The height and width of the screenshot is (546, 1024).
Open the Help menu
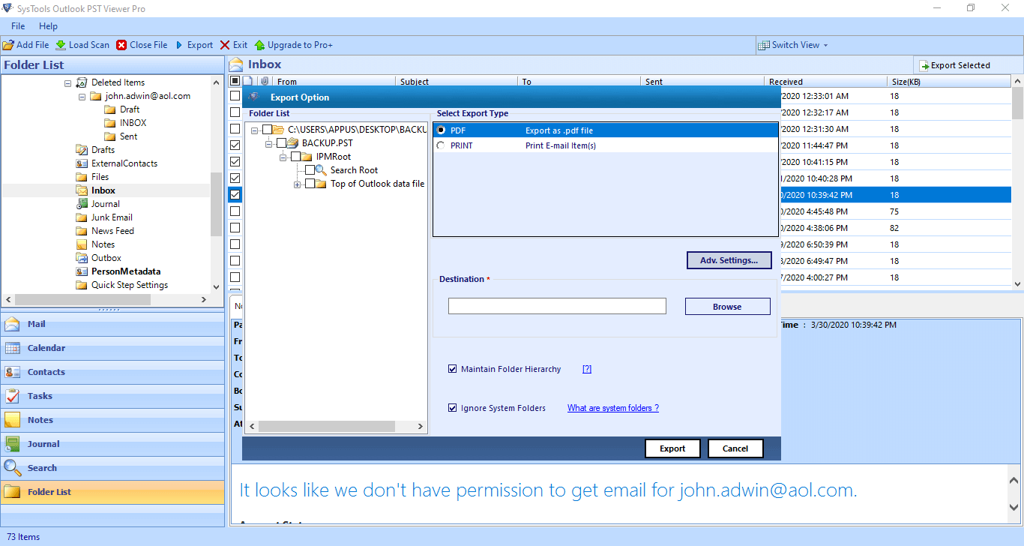click(x=48, y=26)
